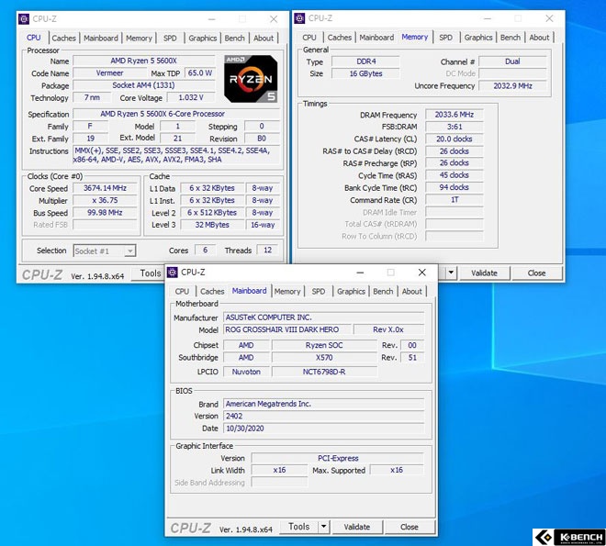Select SPD tab in Memory window
The height and width of the screenshot is (546, 606).
tap(445, 38)
